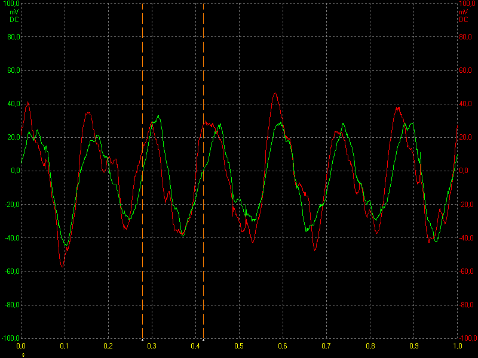The width and height of the screenshot is (478, 358).
Task: Click the yellow time-axis label 0,7
Action: coord(326,346)
